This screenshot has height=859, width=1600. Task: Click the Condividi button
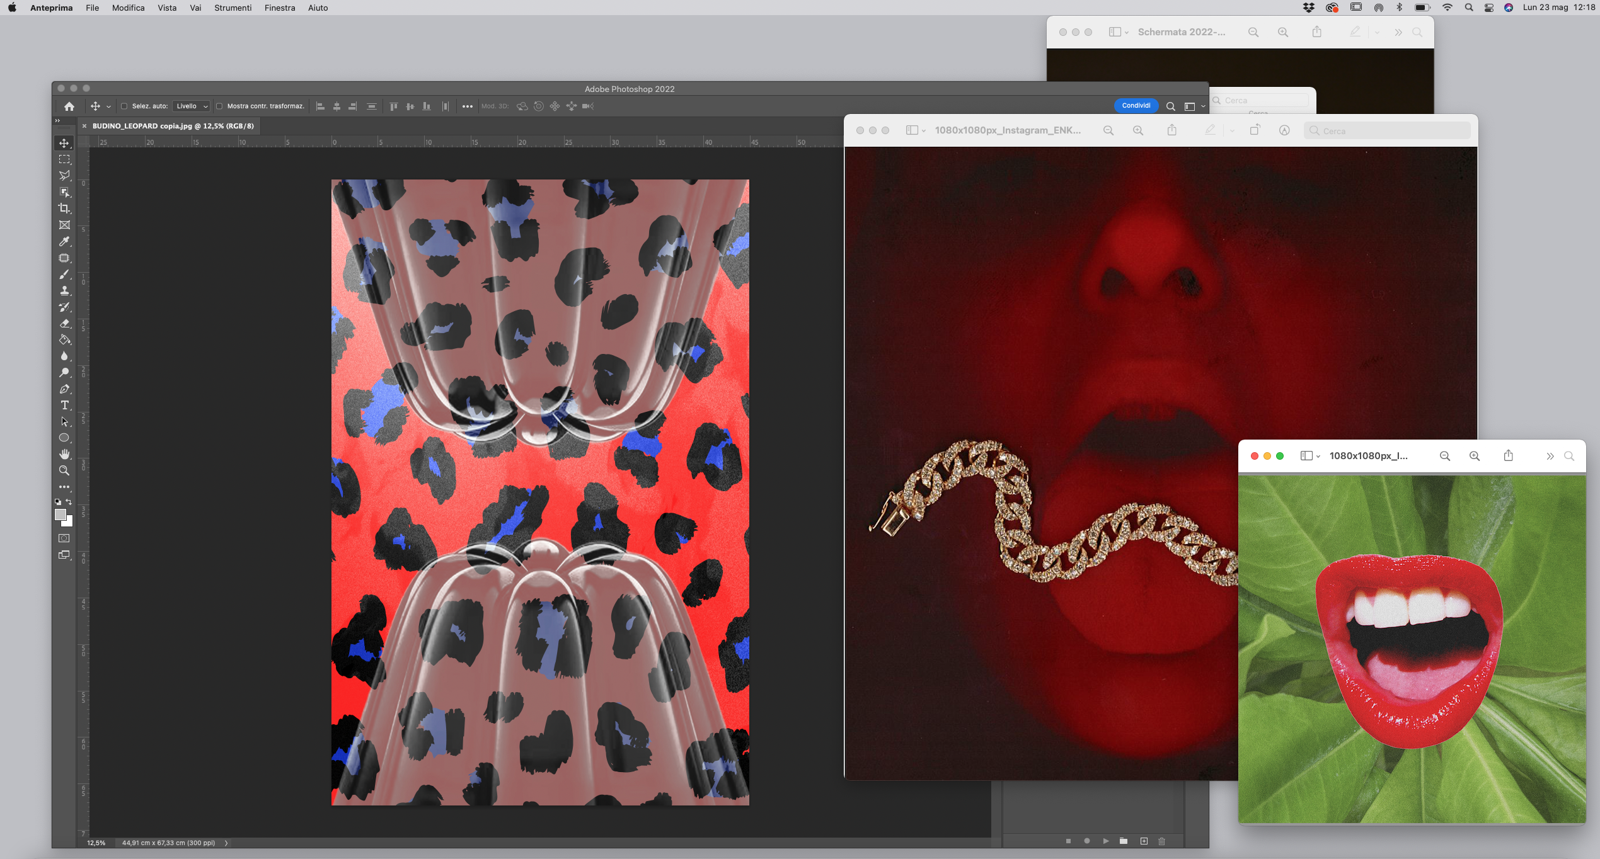pyautogui.click(x=1136, y=106)
